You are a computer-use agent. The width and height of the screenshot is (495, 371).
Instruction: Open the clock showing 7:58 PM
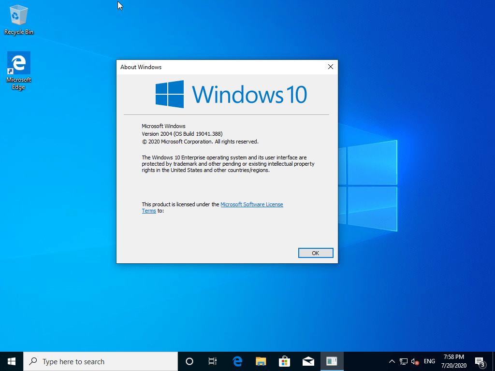coord(454,361)
